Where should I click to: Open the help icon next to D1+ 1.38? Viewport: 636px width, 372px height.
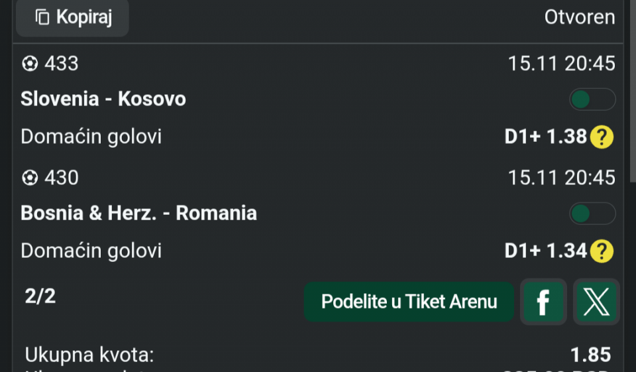tap(602, 137)
